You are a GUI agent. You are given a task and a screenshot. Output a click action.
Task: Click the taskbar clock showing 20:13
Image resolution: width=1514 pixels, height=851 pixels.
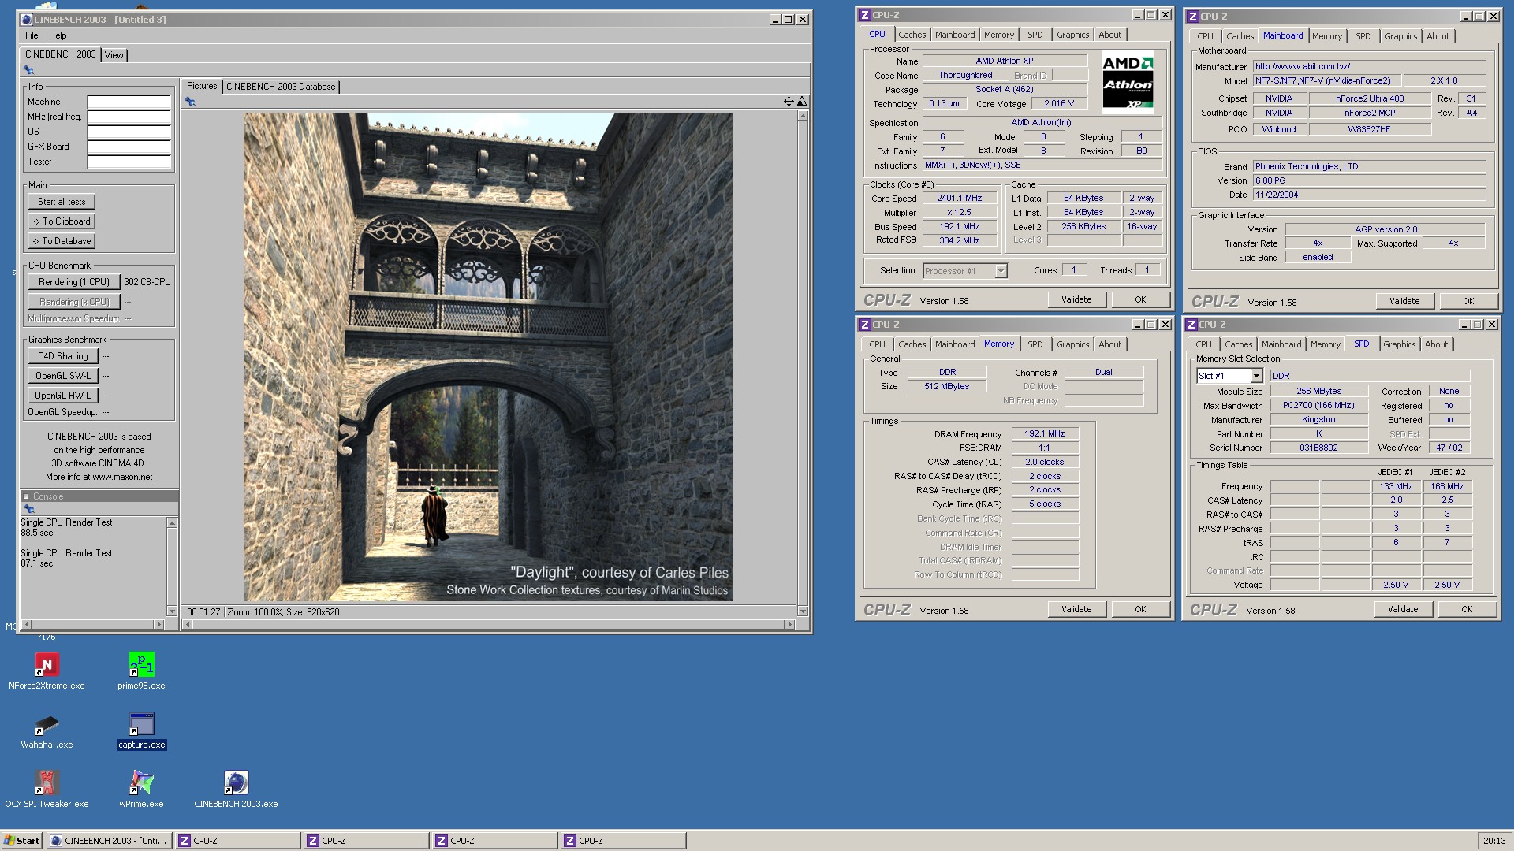1493,841
